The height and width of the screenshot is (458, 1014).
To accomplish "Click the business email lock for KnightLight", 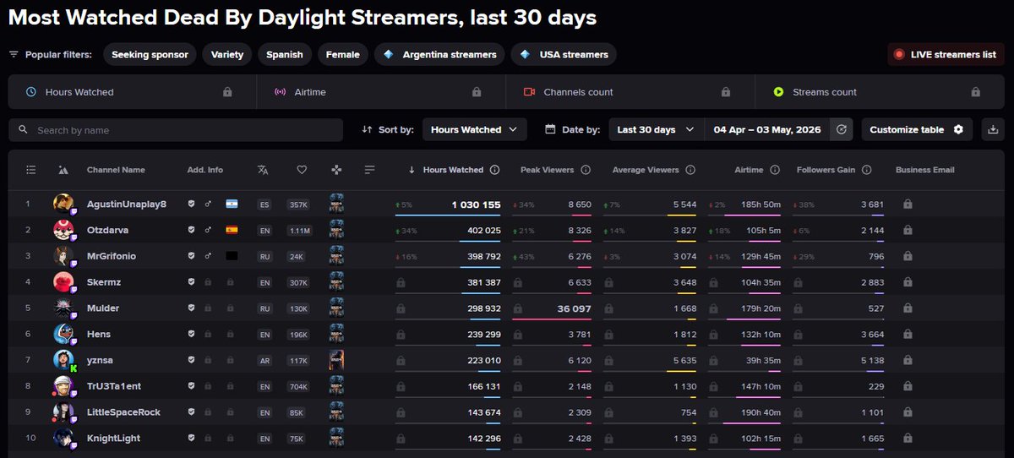I will 908,439.
